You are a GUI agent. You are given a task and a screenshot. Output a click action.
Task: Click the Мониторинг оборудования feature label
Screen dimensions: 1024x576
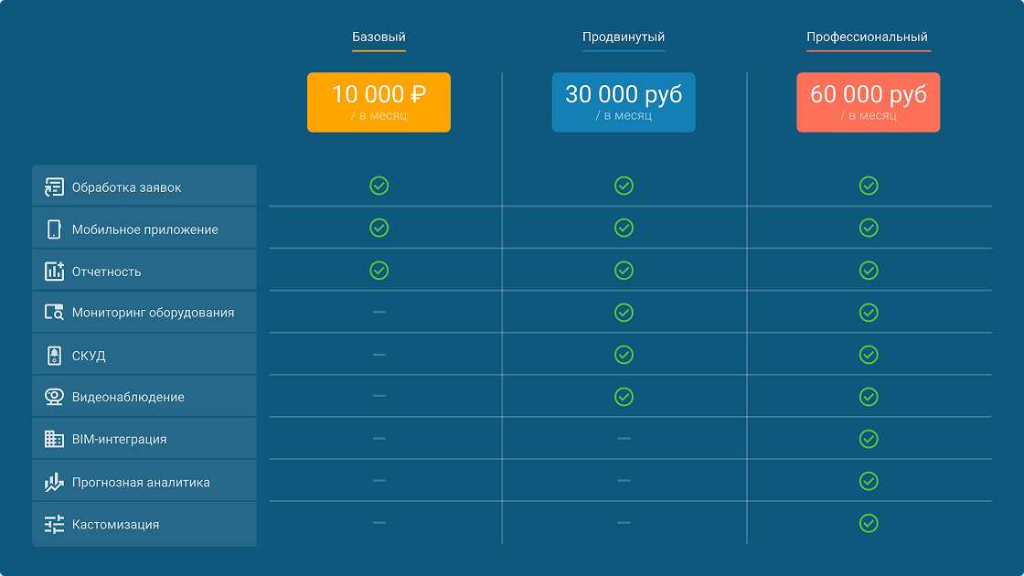pyautogui.click(x=153, y=313)
